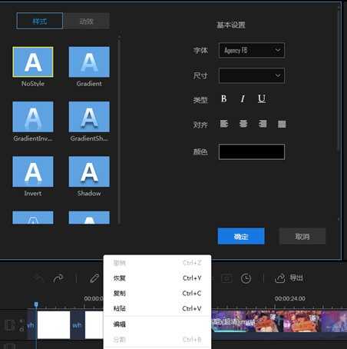Select the left-align text icon
347x349 pixels.
pyautogui.click(x=224, y=124)
